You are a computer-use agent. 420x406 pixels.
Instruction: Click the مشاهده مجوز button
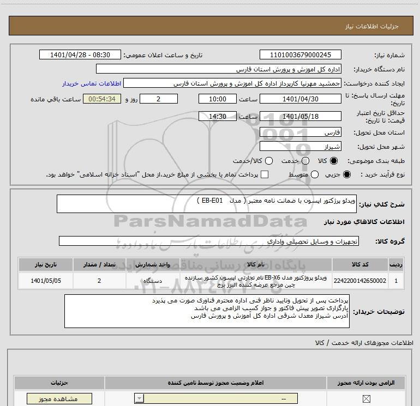point(59,399)
